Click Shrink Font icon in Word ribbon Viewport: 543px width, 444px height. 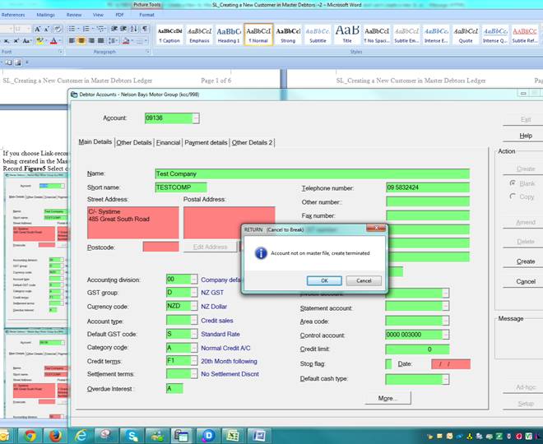click(x=47, y=29)
